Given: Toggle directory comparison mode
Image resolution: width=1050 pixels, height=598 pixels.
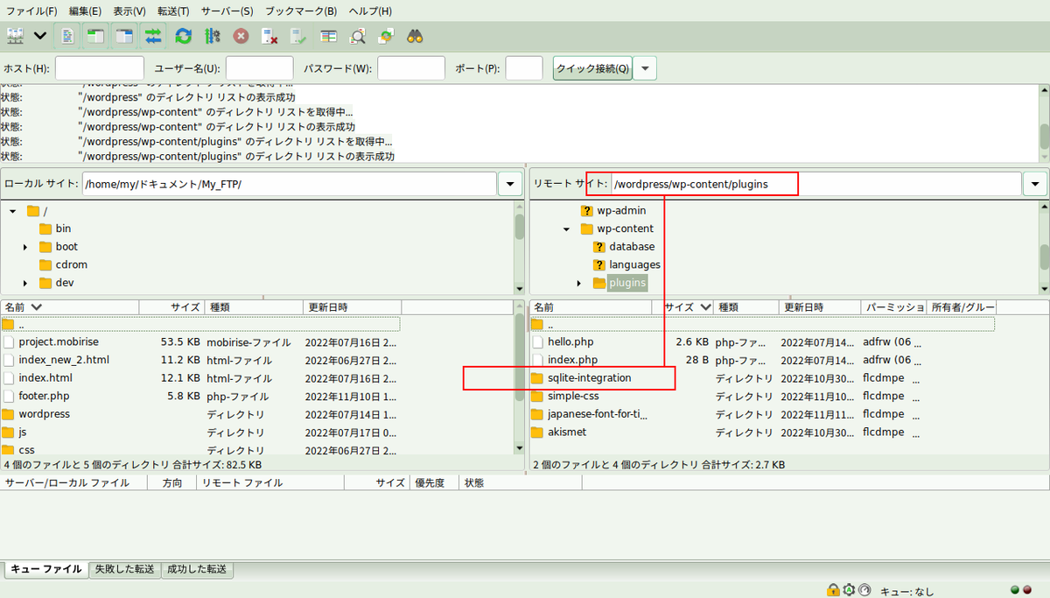Looking at the screenshot, I should point(357,36).
